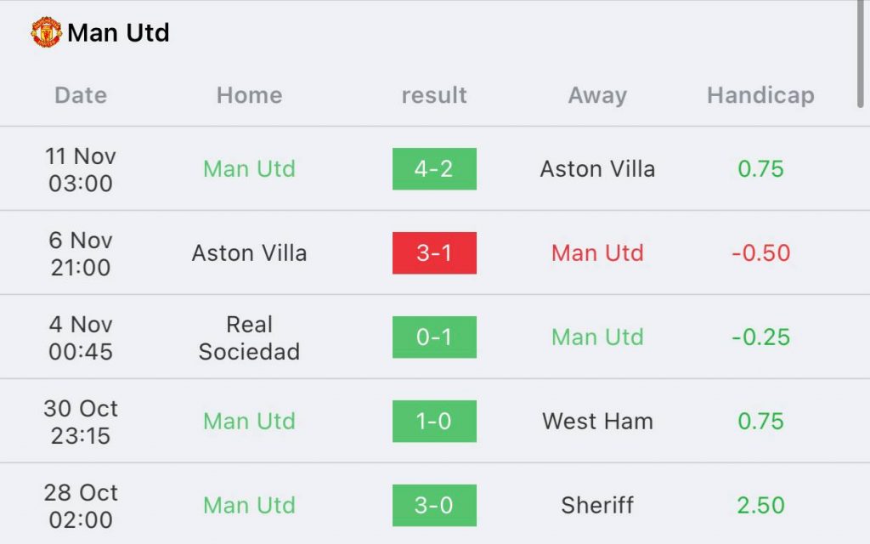Click the 11 Nov 03:00 match date
Image resolution: width=870 pixels, height=544 pixels.
[81, 169]
